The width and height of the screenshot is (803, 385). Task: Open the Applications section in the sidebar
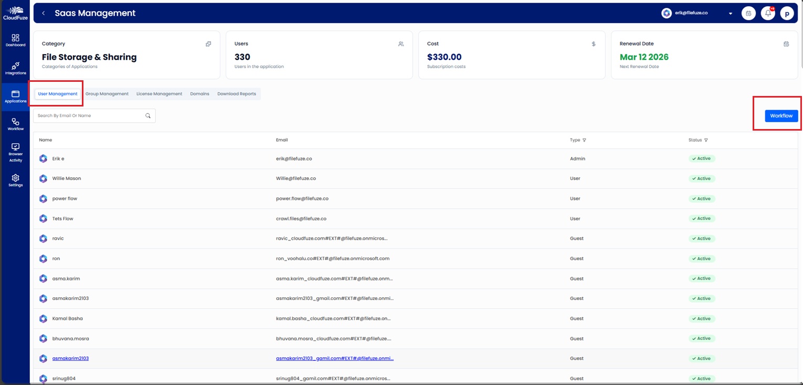[15, 96]
